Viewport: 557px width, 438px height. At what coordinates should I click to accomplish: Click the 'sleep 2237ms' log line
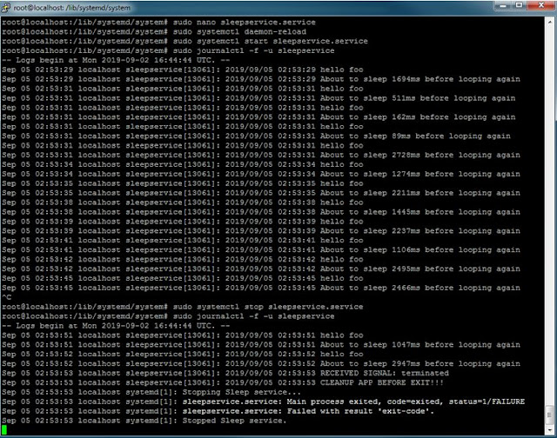point(261,231)
